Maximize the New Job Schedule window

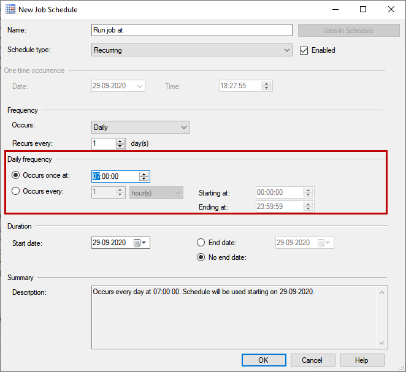[363, 9]
